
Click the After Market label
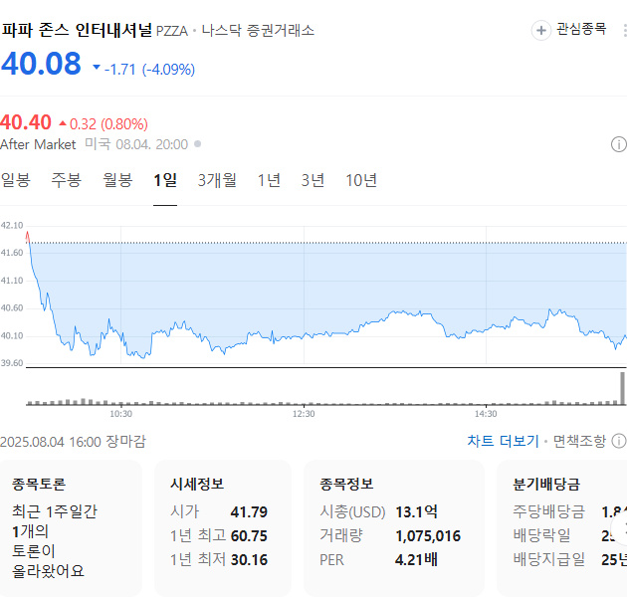point(38,144)
